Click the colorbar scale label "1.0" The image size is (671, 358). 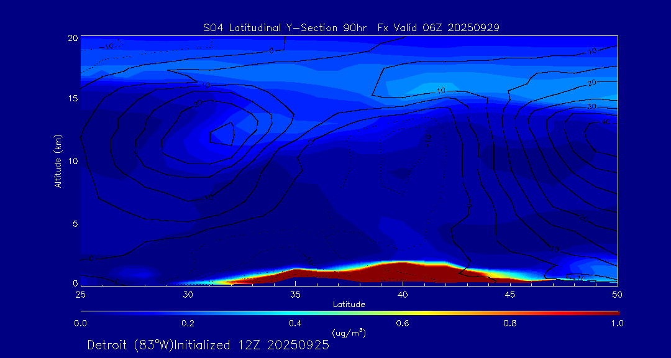coord(617,323)
